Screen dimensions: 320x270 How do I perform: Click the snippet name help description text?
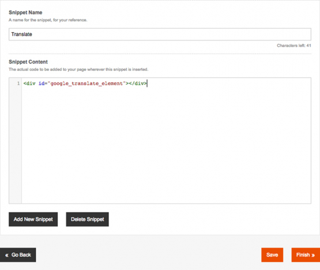(x=48, y=20)
